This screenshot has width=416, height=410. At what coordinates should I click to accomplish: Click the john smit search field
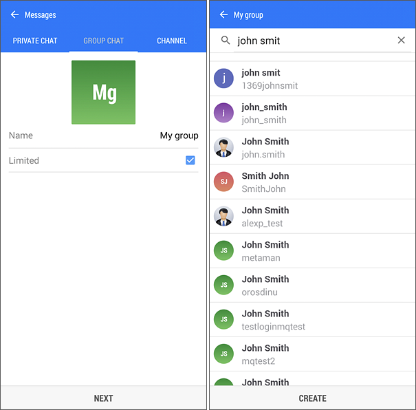pos(313,41)
